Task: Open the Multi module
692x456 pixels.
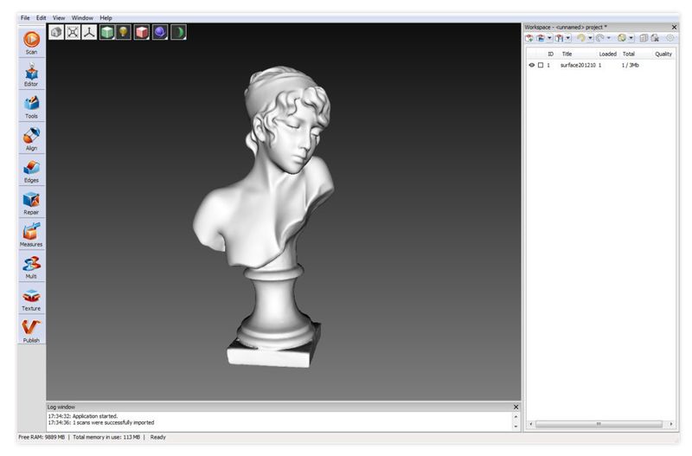Action: (x=31, y=267)
